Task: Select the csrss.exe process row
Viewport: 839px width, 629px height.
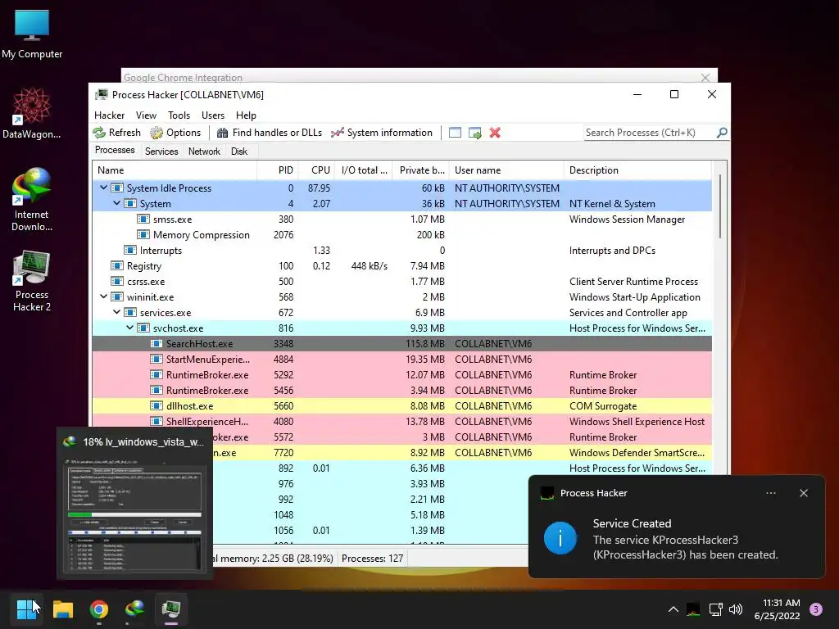Action: pyautogui.click(x=401, y=282)
